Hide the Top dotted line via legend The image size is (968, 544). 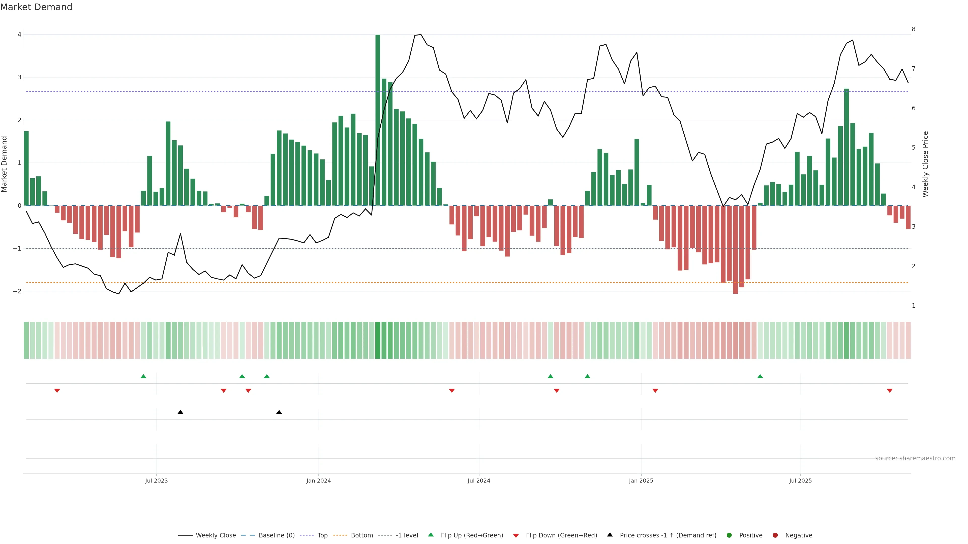pyautogui.click(x=322, y=535)
